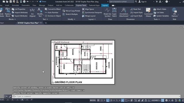Insert a Break-line Symbol
Screen dimensions: 184x103
(x=107, y=12)
